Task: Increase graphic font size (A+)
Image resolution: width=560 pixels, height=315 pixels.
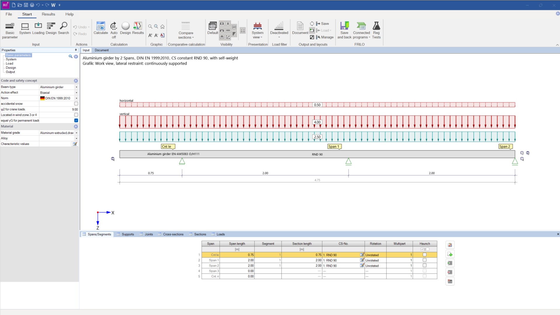Action: click(x=150, y=35)
